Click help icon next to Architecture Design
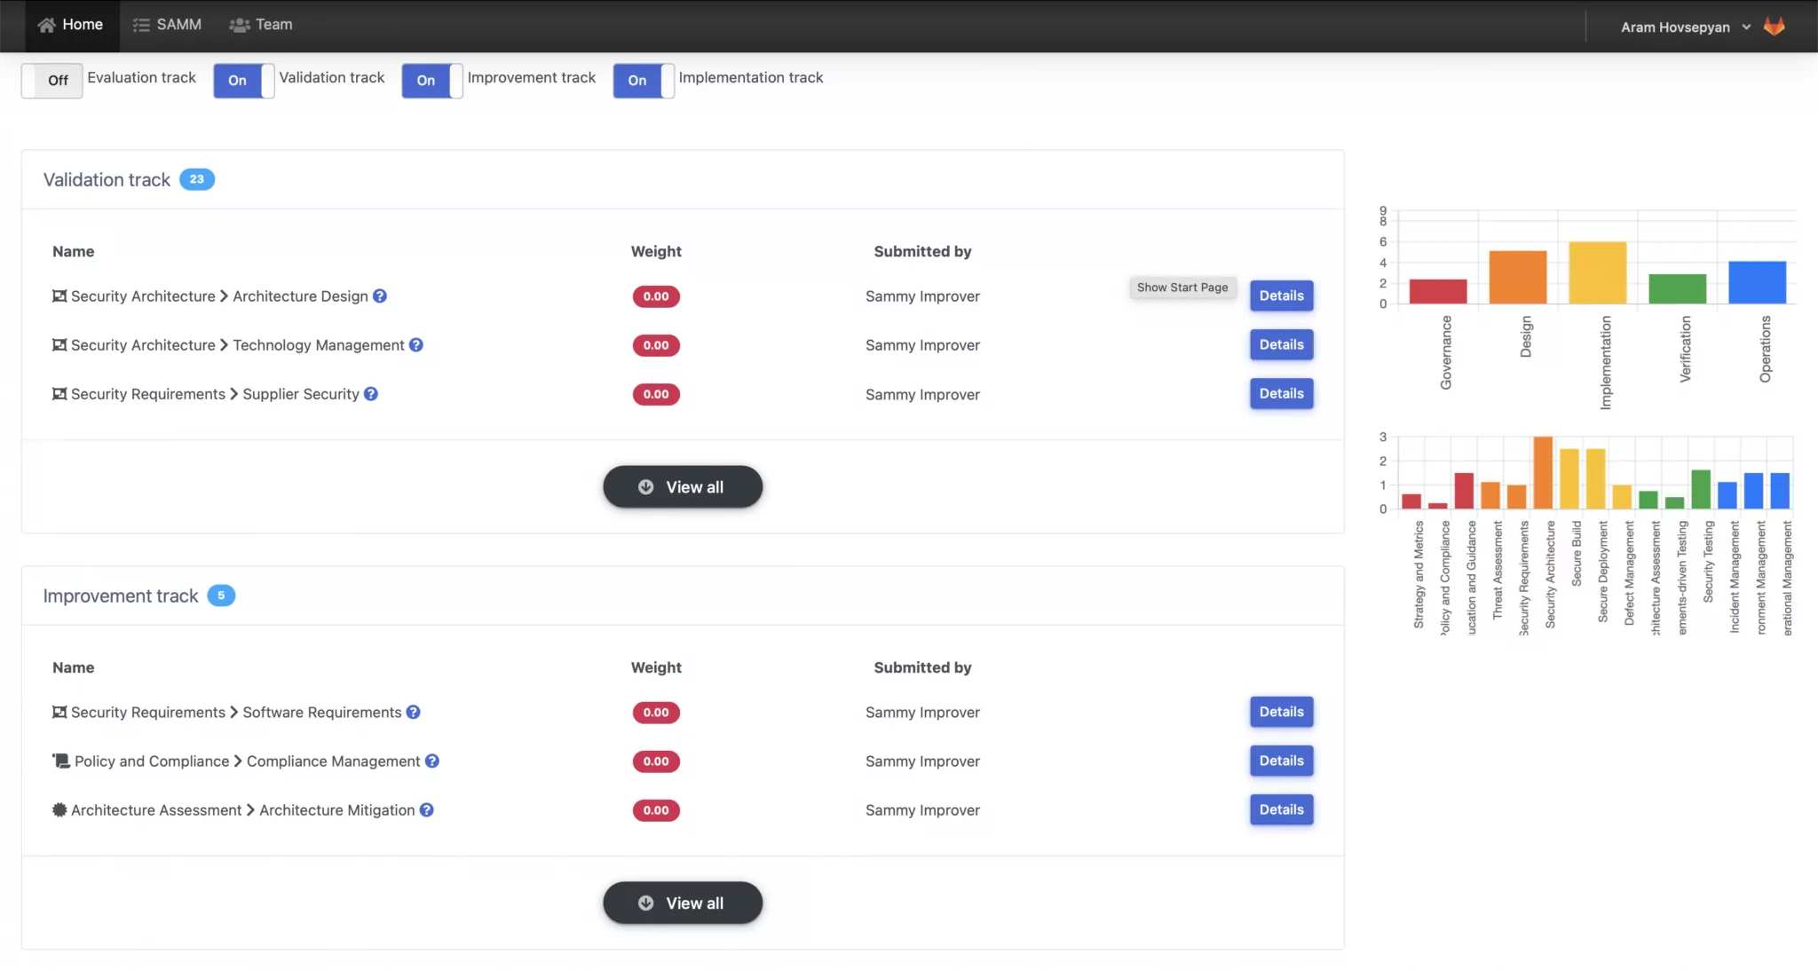The height and width of the screenshot is (970, 1818). point(380,296)
